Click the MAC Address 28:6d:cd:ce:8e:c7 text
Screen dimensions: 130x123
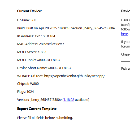[x=41, y=44]
